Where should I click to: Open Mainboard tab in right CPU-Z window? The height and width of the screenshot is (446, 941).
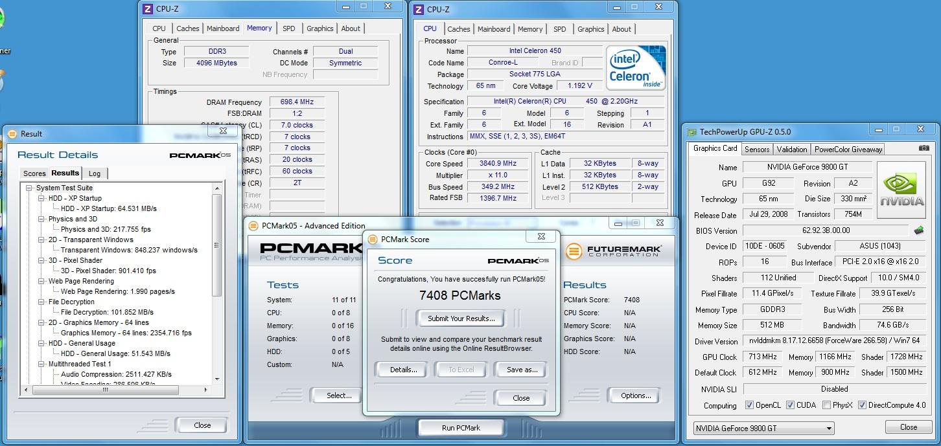pyautogui.click(x=494, y=29)
